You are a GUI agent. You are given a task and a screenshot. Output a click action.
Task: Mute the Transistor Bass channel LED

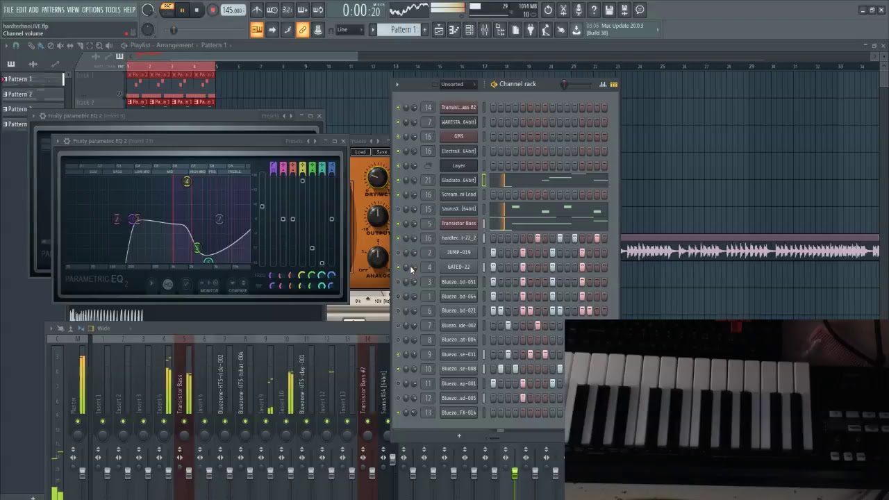point(398,224)
